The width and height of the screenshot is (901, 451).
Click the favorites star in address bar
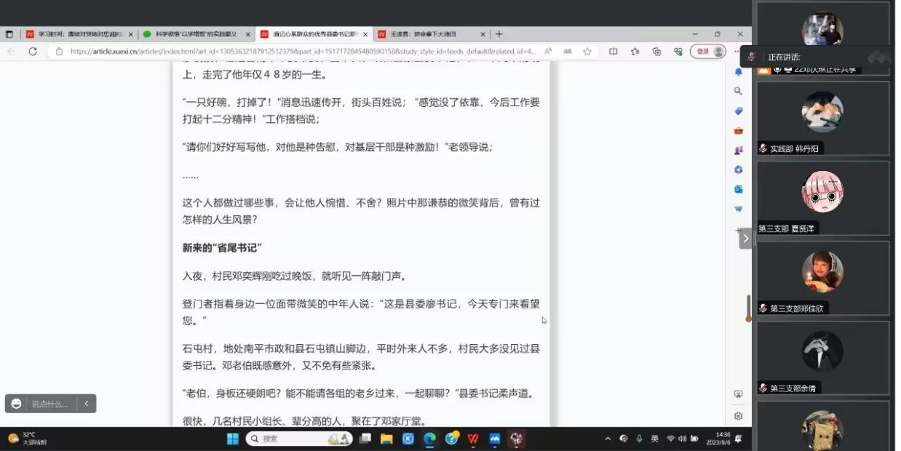tap(587, 52)
